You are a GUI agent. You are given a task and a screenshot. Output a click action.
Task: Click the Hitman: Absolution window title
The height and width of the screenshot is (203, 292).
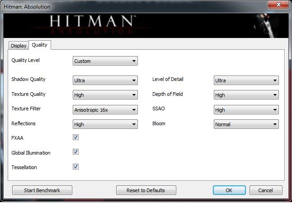[x=27, y=7]
